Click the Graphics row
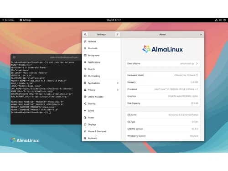This screenshot has width=228, height=171. point(163,96)
